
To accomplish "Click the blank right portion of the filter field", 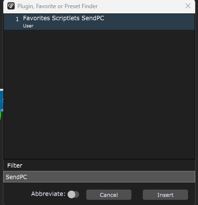I will click(x=112, y=177).
